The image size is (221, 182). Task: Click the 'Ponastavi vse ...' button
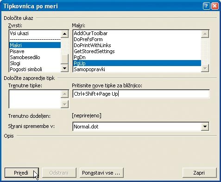[101, 173]
